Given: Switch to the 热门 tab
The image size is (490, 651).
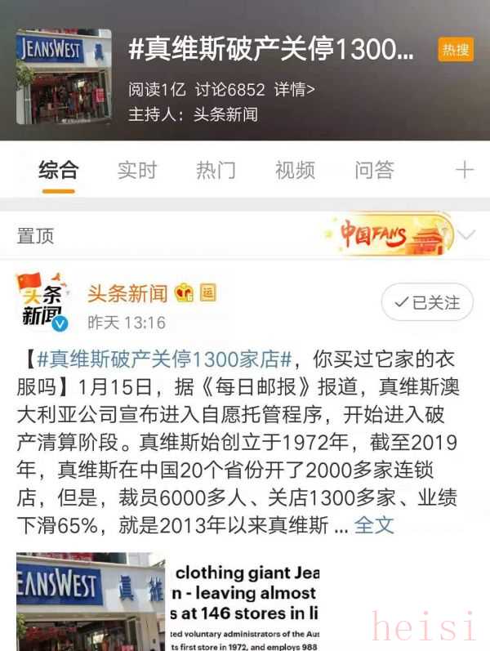Looking at the screenshot, I should 216,170.
